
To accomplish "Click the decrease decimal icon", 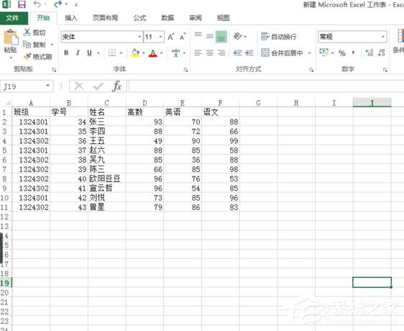I will (381, 53).
